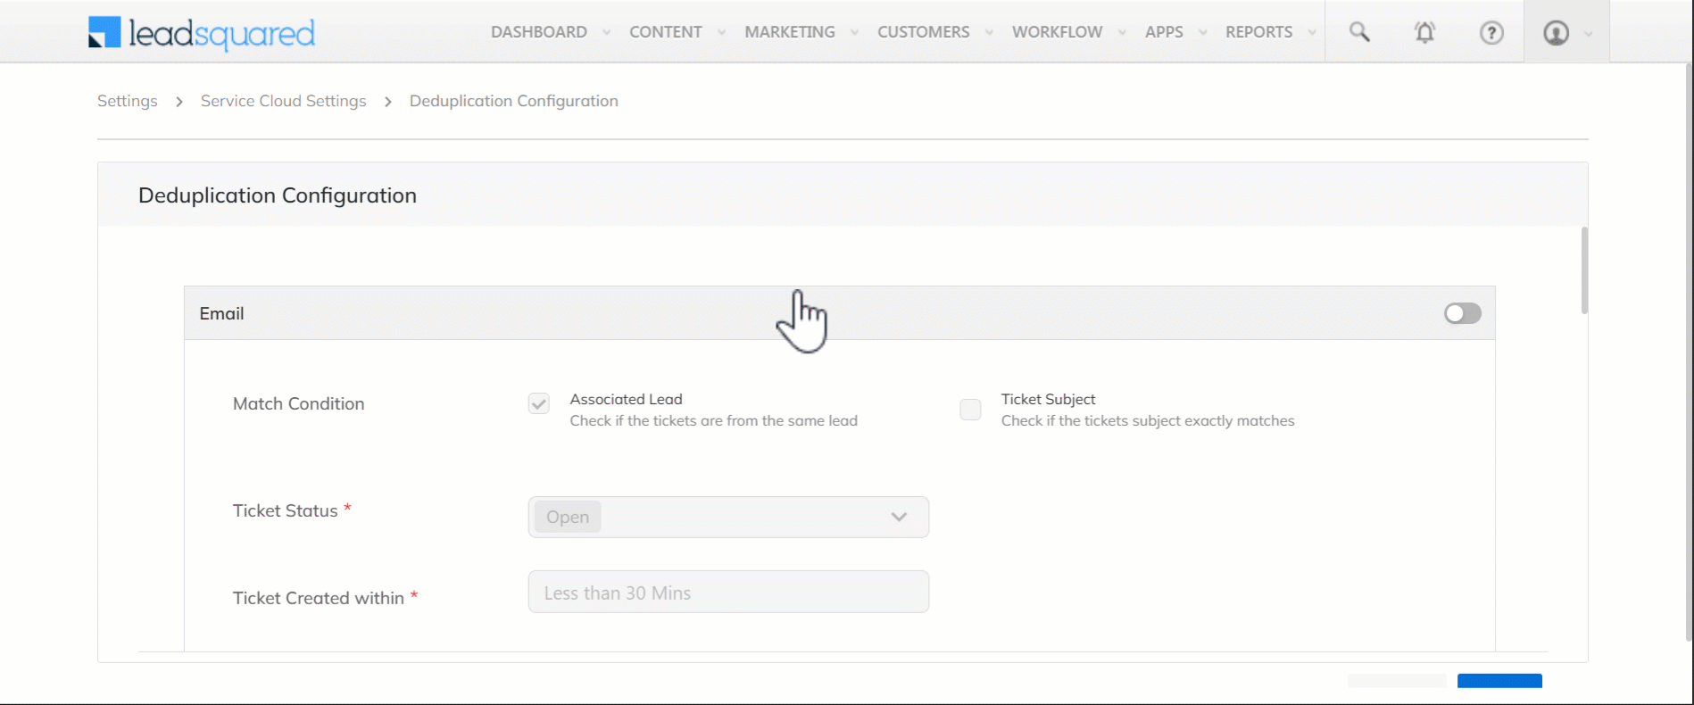Open the LeadSquared logo home link
Image resolution: width=1694 pixels, height=705 pixels.
coord(202,33)
